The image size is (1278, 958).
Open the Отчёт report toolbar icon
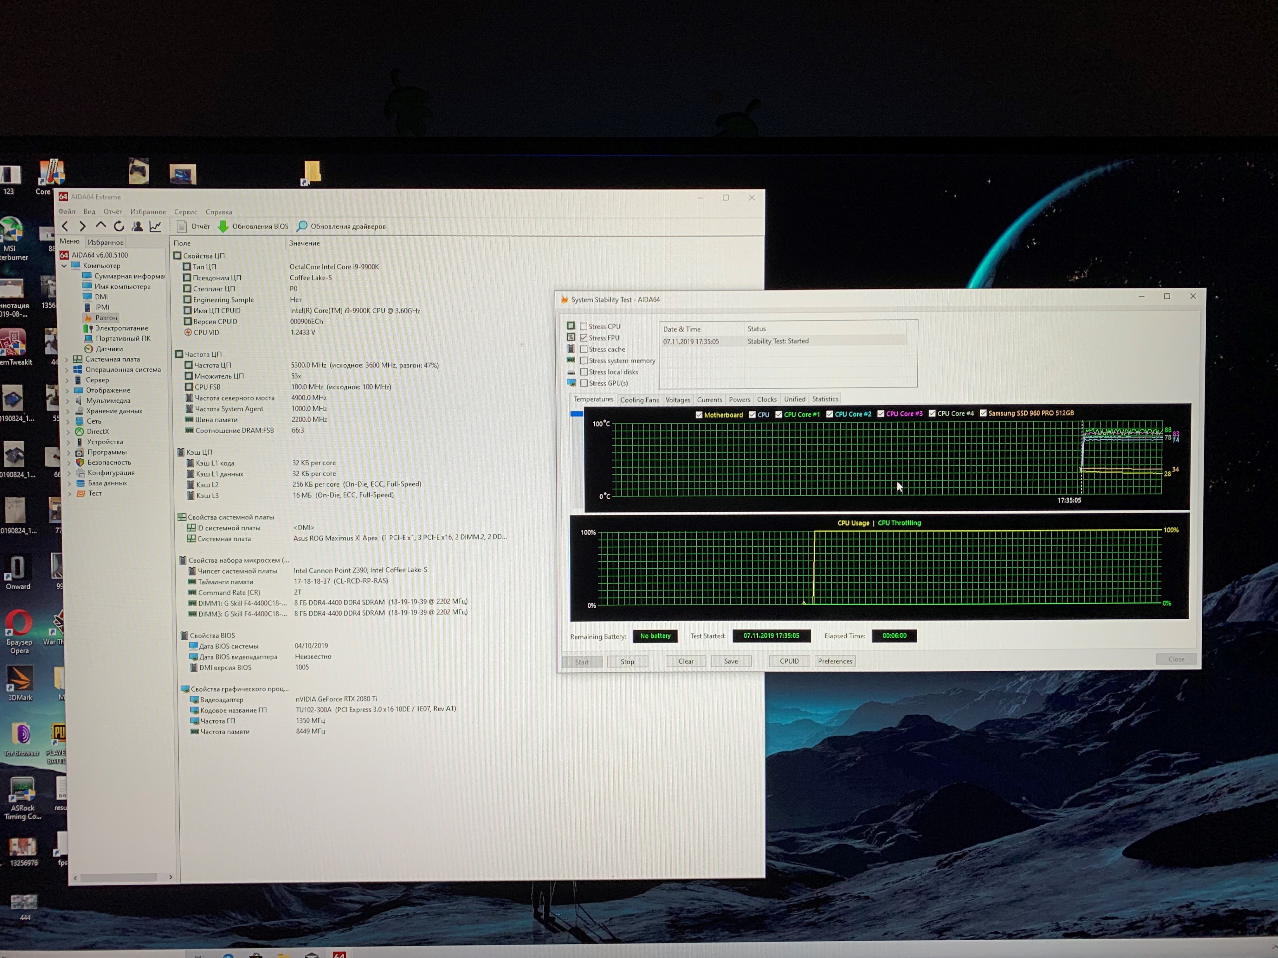pos(182,227)
